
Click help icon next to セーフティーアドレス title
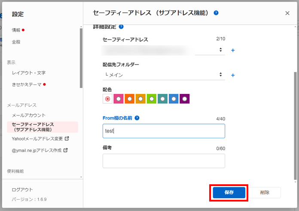216,13
